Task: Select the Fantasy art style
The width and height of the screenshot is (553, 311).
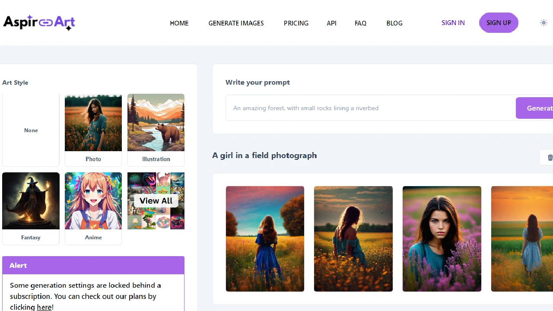Action: [31, 209]
